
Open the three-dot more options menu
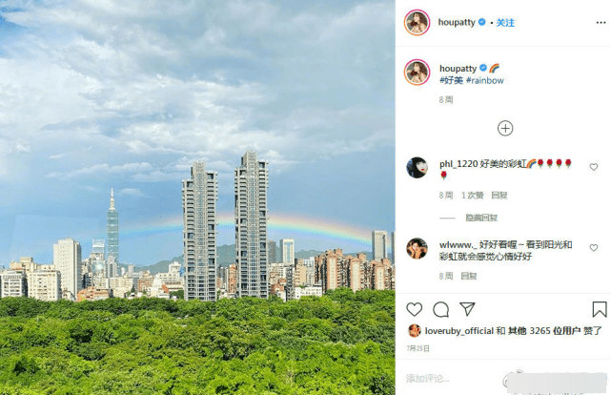[601, 23]
